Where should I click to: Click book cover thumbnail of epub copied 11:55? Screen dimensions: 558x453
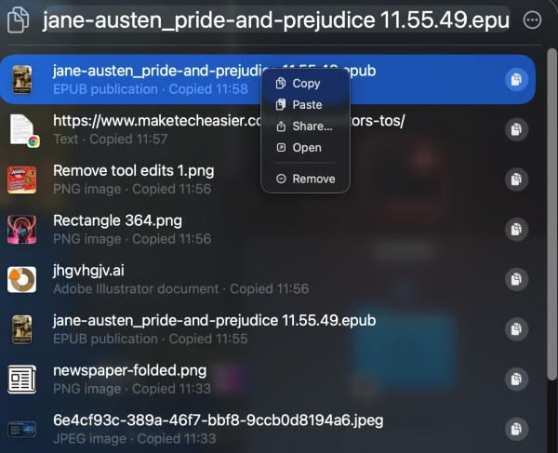pyautogui.click(x=21, y=329)
